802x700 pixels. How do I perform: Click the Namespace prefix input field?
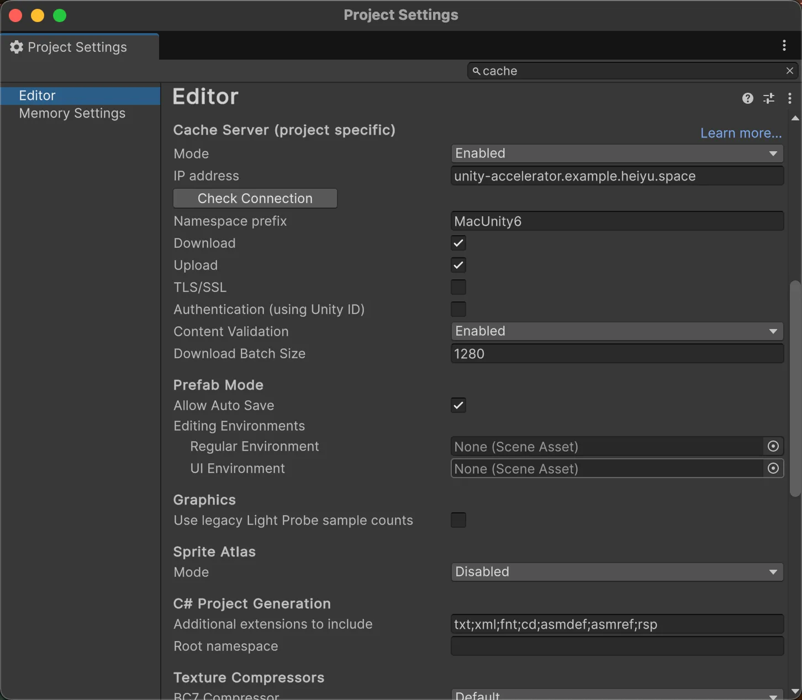coord(617,221)
